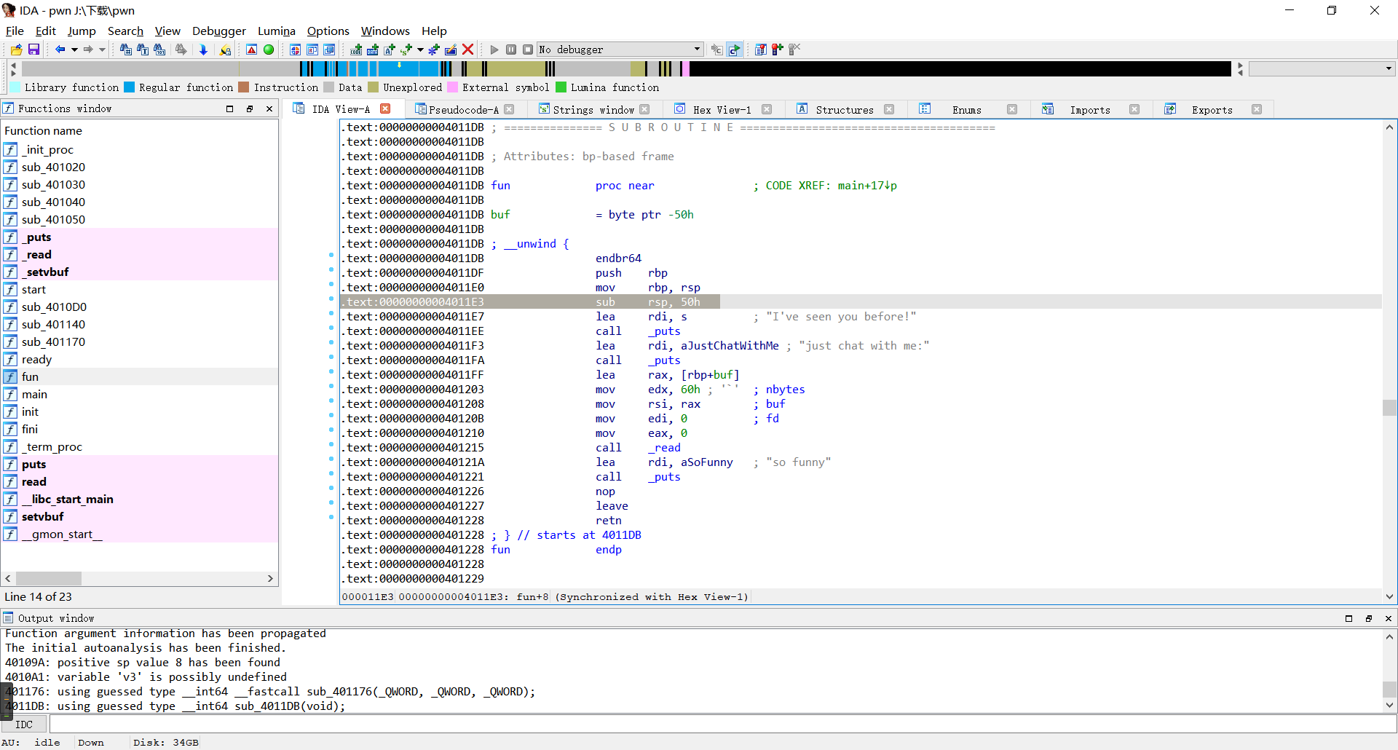Expand the back-navigation history dropdown arrow
Screen dimensions: 1398x750
[x=74, y=50]
